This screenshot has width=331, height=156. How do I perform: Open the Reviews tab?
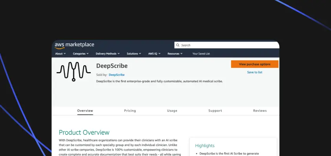(260, 111)
